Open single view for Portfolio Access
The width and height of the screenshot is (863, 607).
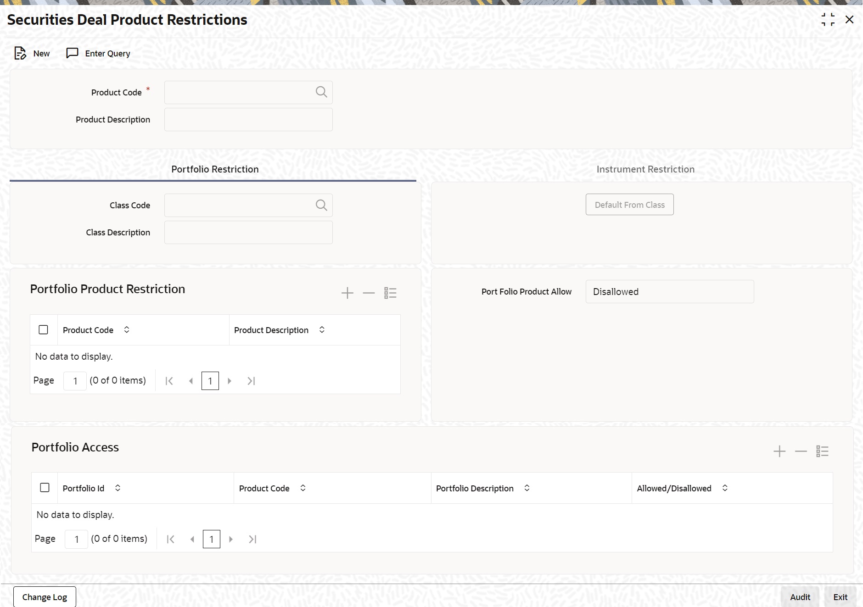(x=822, y=451)
